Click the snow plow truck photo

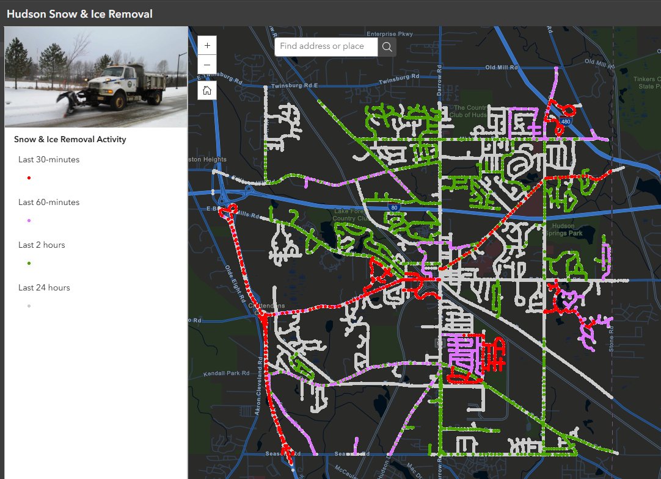click(x=96, y=77)
